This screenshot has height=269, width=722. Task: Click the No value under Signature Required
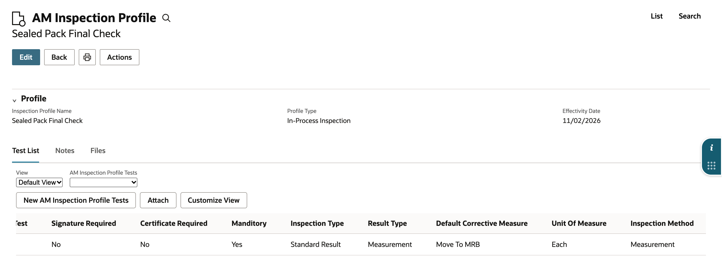click(x=56, y=245)
